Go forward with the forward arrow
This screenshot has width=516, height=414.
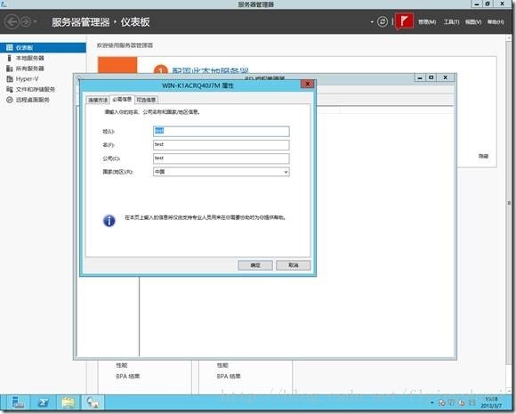(x=26, y=22)
